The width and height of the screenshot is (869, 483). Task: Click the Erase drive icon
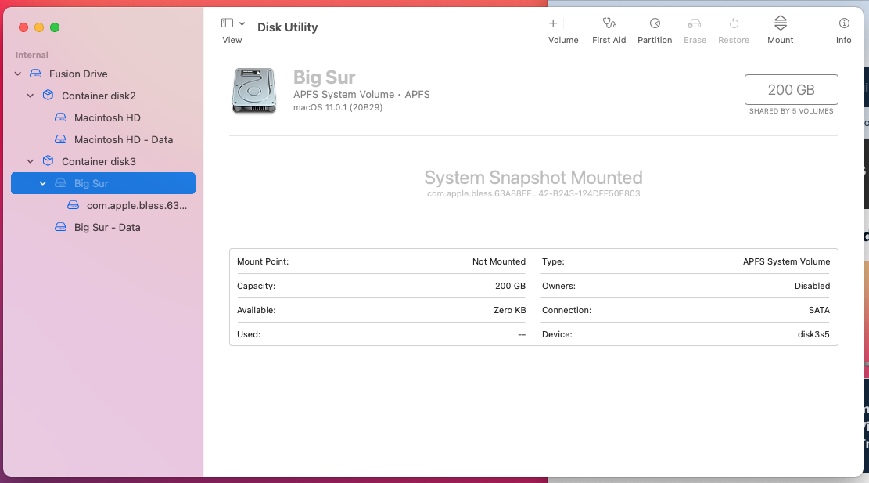[695, 23]
